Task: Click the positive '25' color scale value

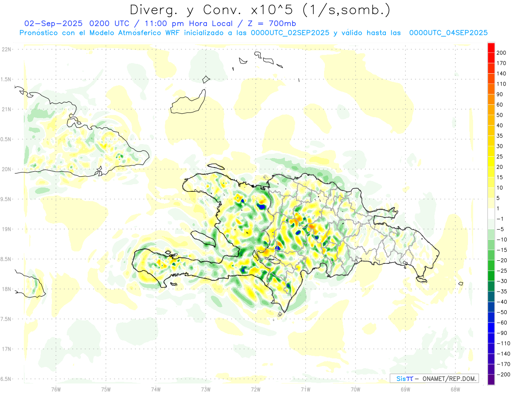Action: pos(500,156)
